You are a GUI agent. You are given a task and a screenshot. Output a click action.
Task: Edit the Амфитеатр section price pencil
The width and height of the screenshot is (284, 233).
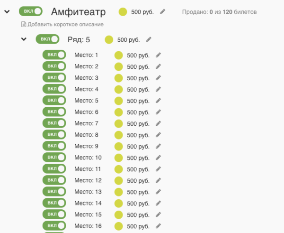click(x=163, y=12)
